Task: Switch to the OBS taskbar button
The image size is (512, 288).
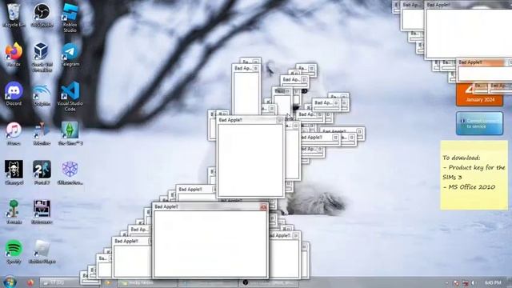Action: 270,282
